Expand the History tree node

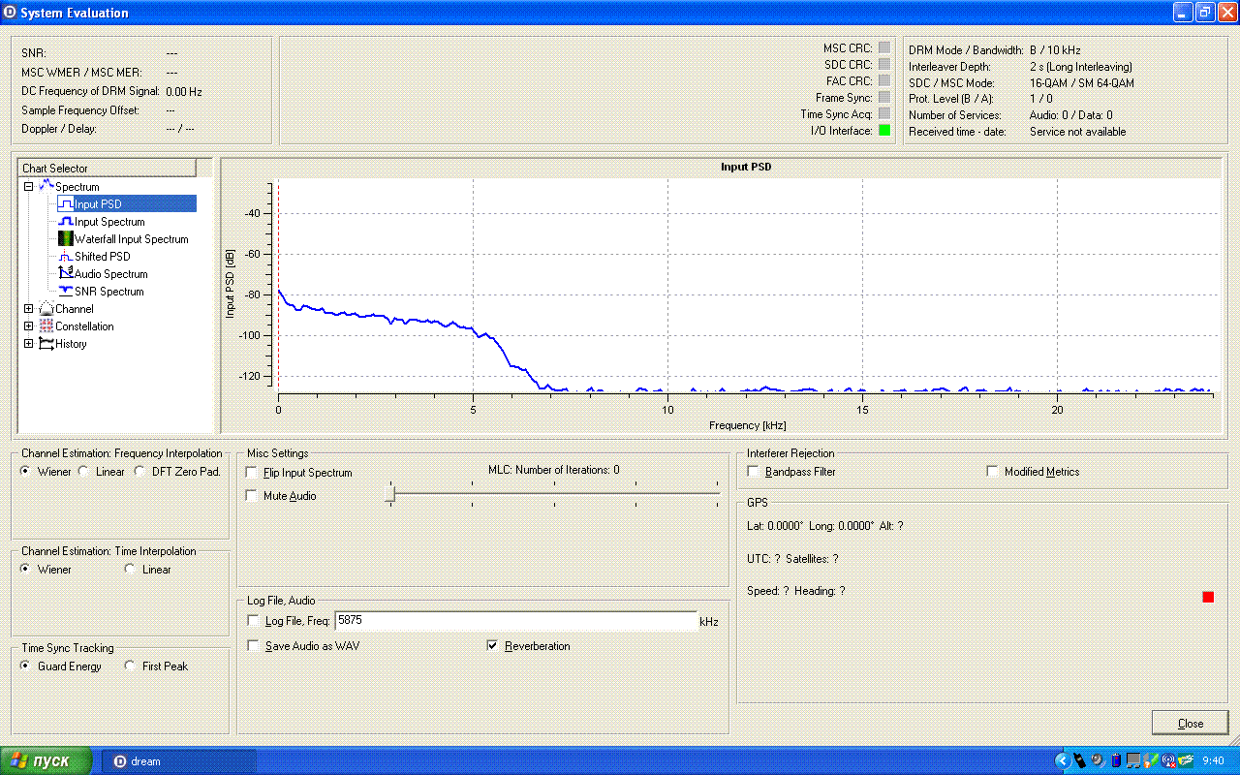[29, 344]
